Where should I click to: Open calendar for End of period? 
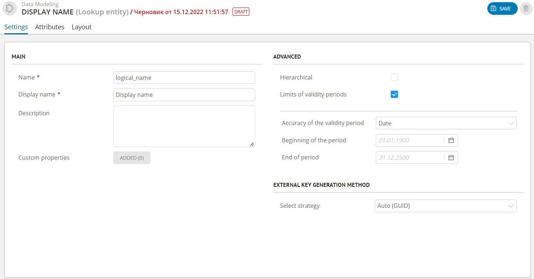pos(451,158)
